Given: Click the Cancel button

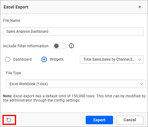Looking at the screenshot, I should click(x=130, y=120).
